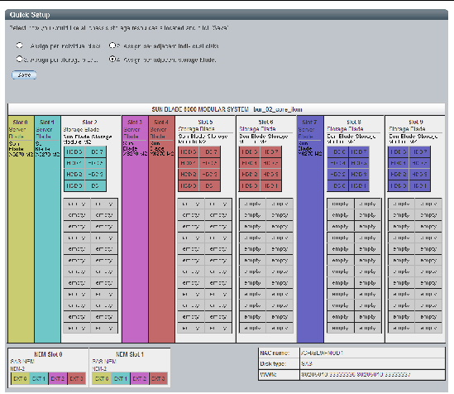Click HDD 0 in Slot 2 storage blade
The height and width of the screenshot is (394, 454).
(x=74, y=185)
